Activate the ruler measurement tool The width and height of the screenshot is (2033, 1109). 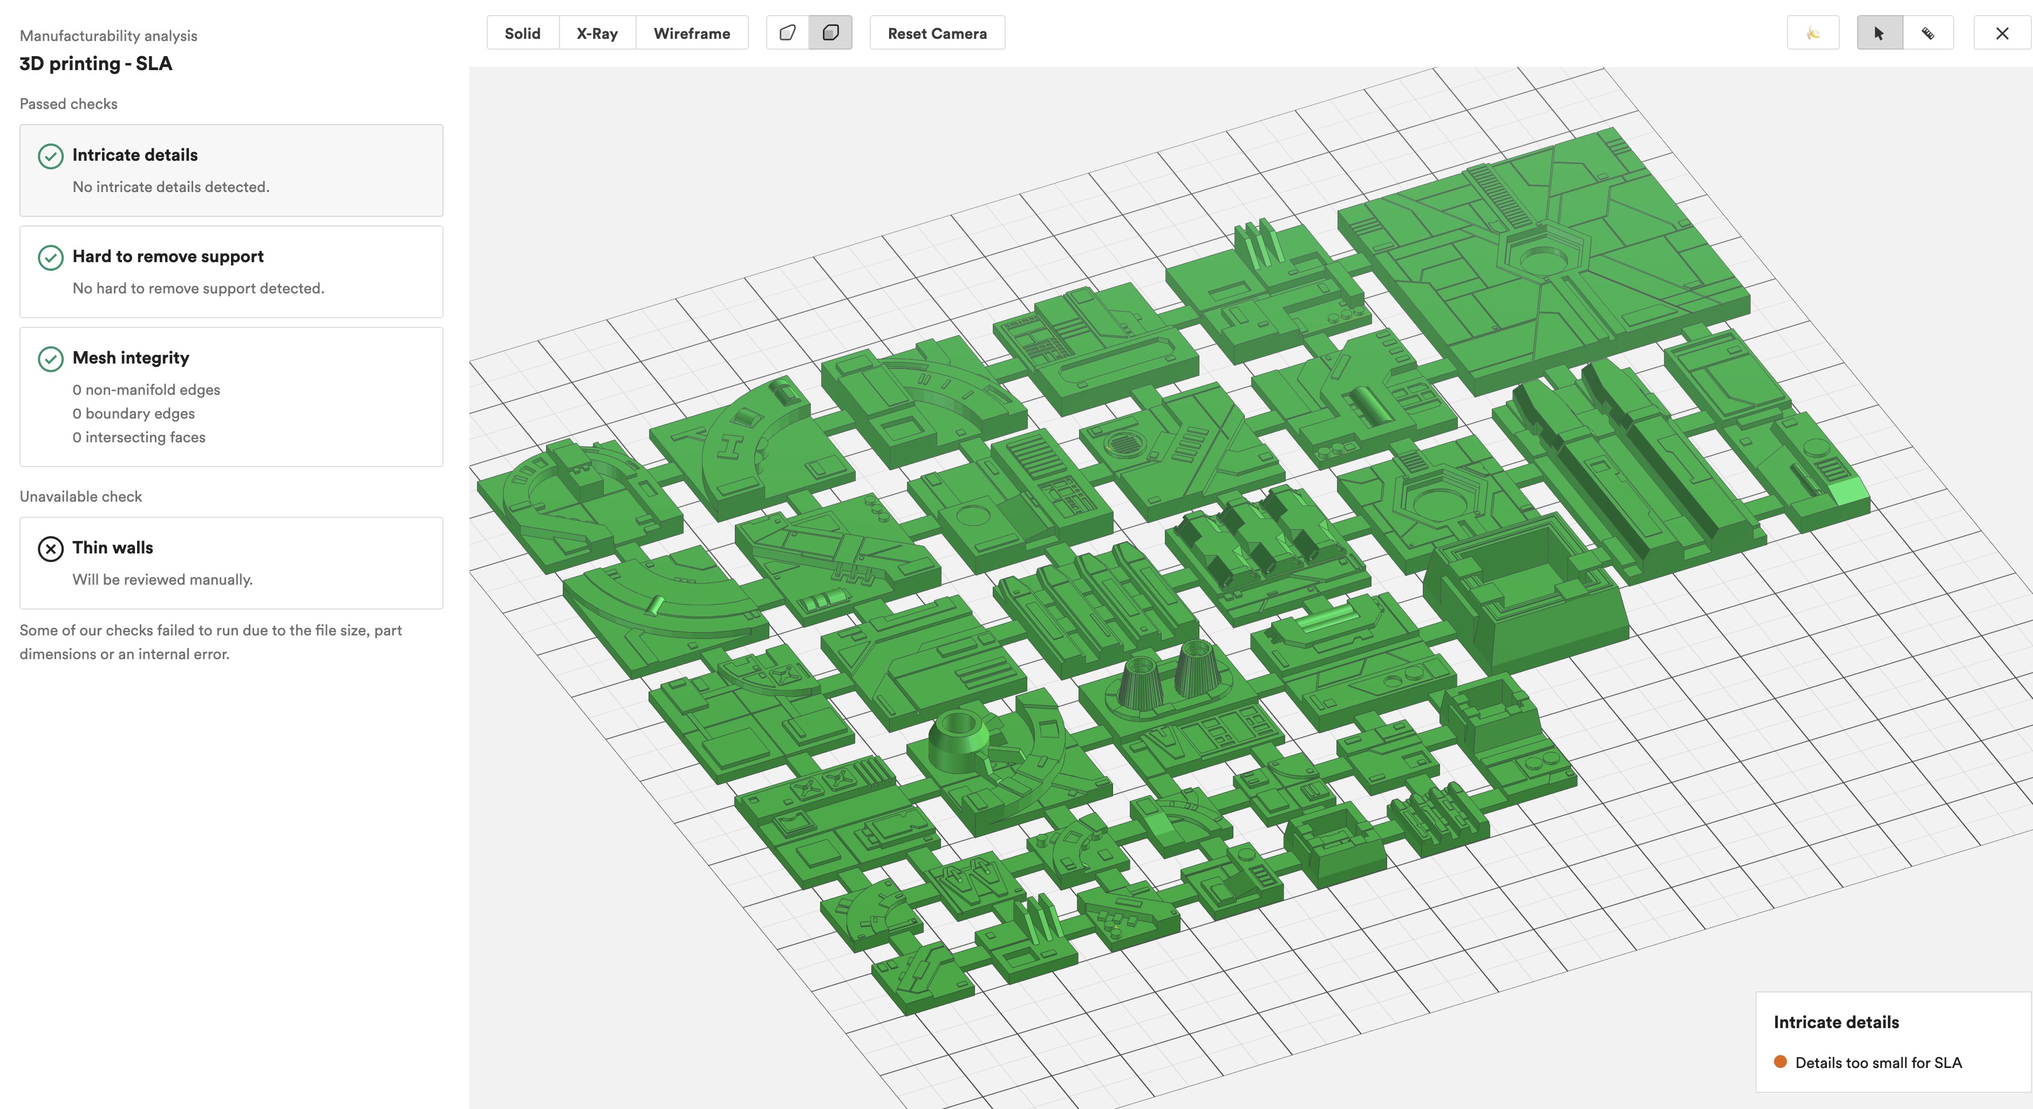pyautogui.click(x=1928, y=33)
